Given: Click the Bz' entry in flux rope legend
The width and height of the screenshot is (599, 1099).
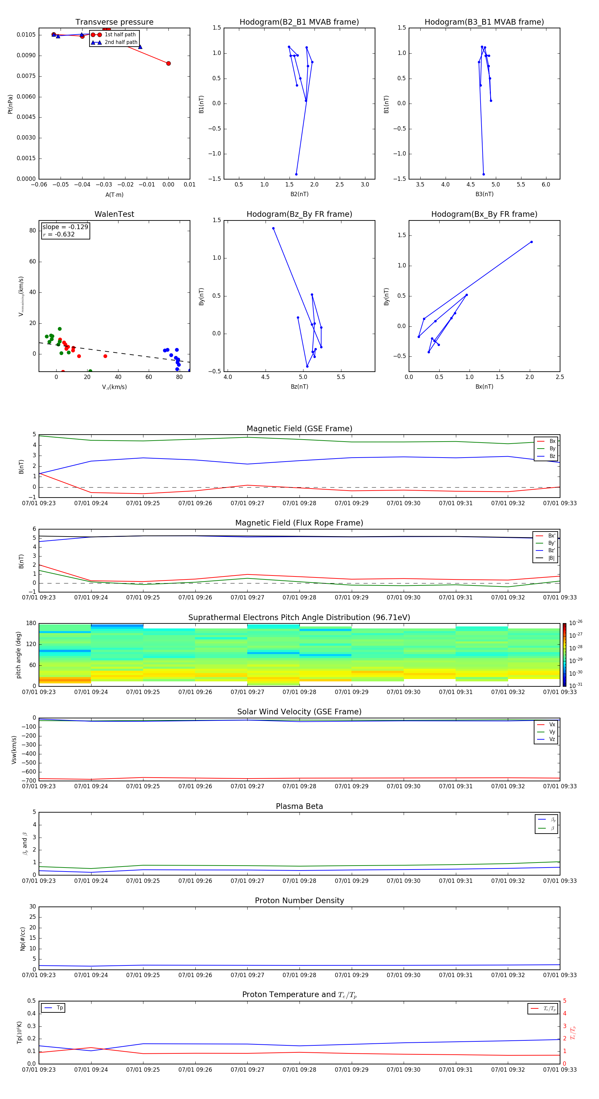Looking at the screenshot, I should [545, 550].
